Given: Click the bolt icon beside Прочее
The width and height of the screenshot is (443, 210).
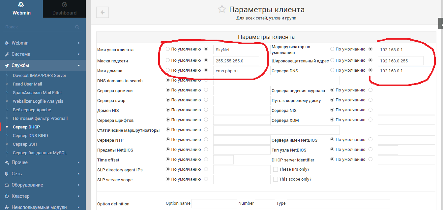Looking at the screenshot, I should pos(7,162).
